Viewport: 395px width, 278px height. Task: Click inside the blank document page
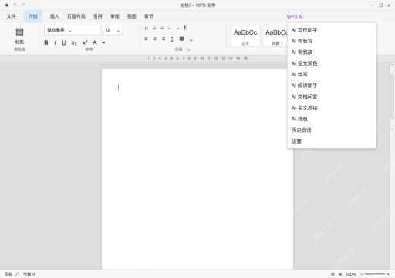coord(197,169)
